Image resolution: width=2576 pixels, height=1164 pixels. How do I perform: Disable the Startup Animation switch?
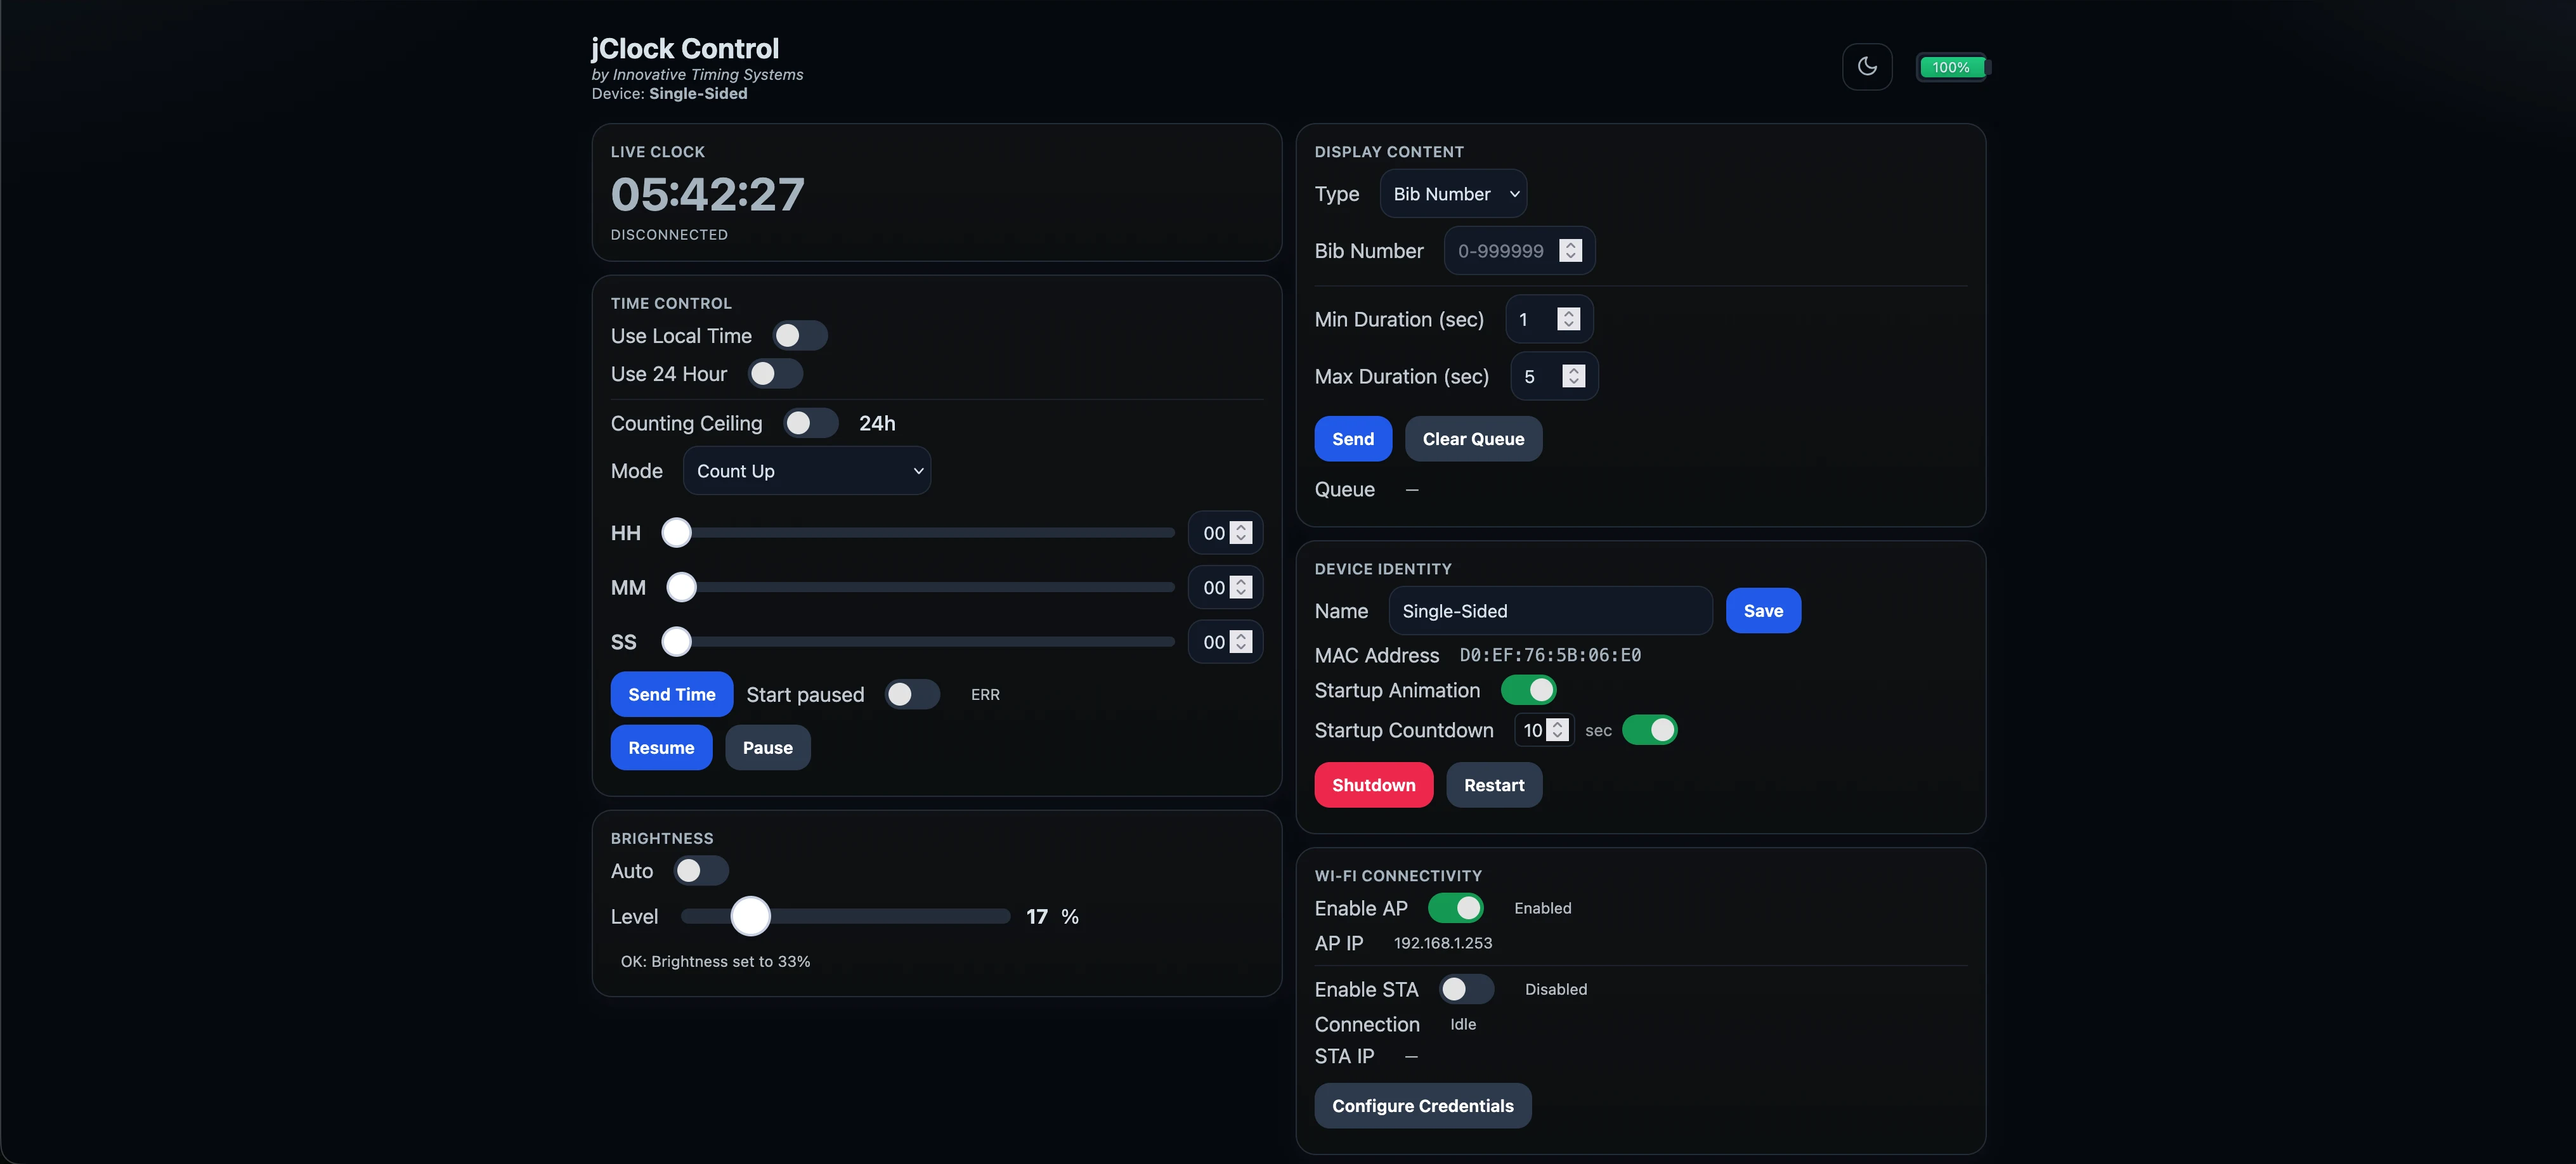(x=1529, y=690)
